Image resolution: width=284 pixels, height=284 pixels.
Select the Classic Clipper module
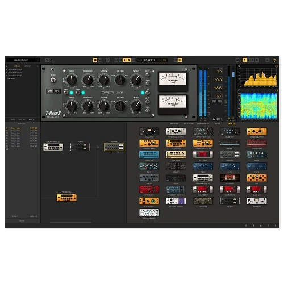click(257, 131)
